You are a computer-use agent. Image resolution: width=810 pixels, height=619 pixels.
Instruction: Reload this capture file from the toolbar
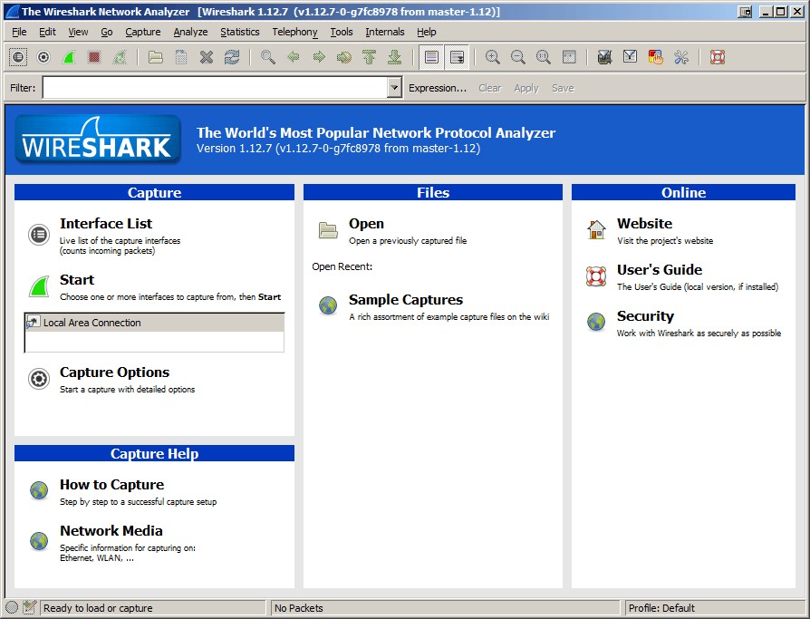tap(231, 57)
